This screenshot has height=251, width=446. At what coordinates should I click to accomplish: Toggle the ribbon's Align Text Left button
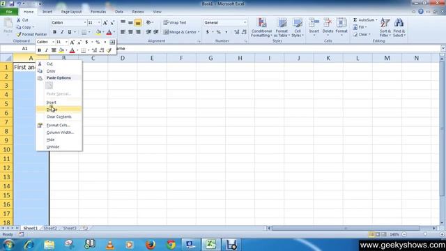[x=123, y=32]
